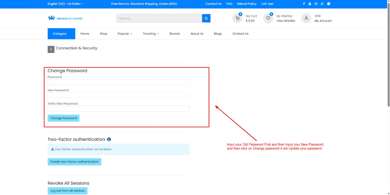This screenshot has width=390, height=195.
Task: Open the Instagram social icon
Action: click(x=316, y=4)
